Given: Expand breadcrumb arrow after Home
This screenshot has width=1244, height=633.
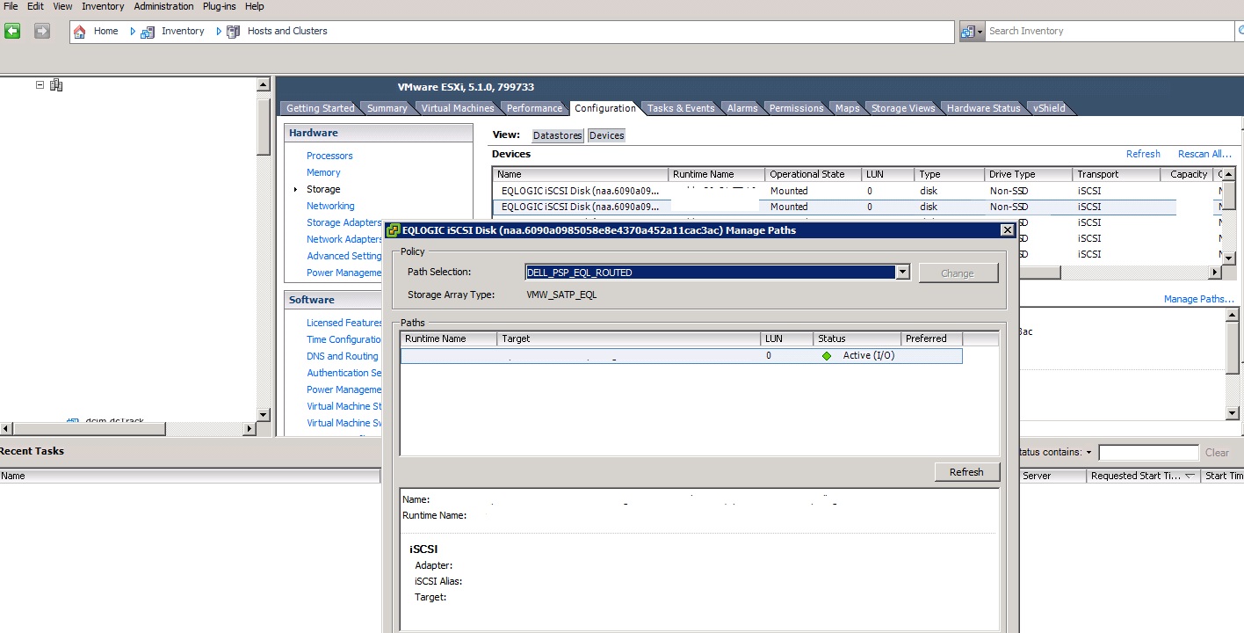Looking at the screenshot, I should click(133, 31).
